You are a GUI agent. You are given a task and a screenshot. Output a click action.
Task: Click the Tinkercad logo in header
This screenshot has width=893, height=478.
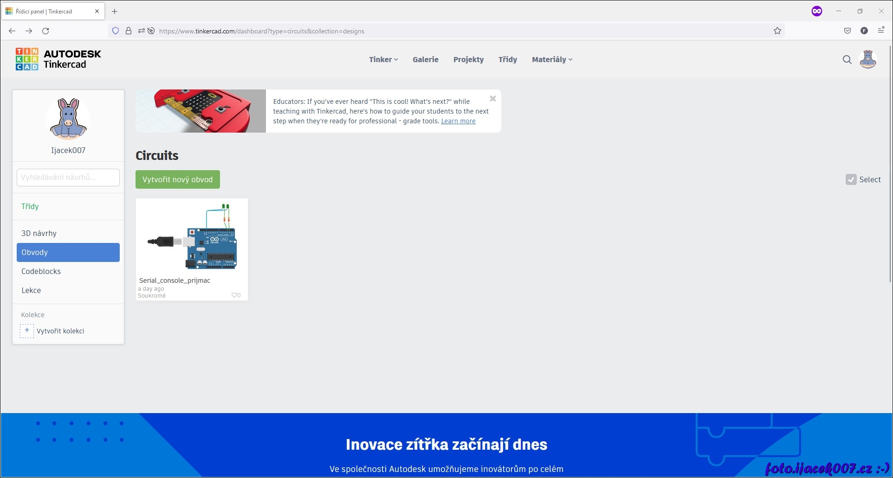click(58, 59)
